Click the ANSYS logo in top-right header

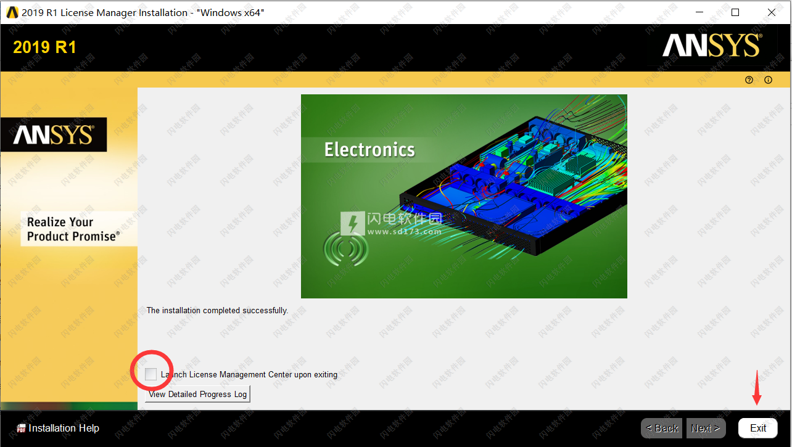pos(712,46)
